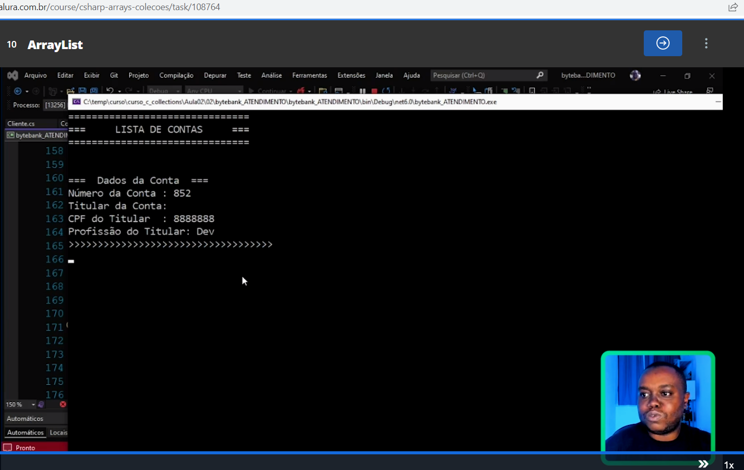The width and height of the screenshot is (744, 470).
Task: Minimize the console window
Action: (x=718, y=102)
